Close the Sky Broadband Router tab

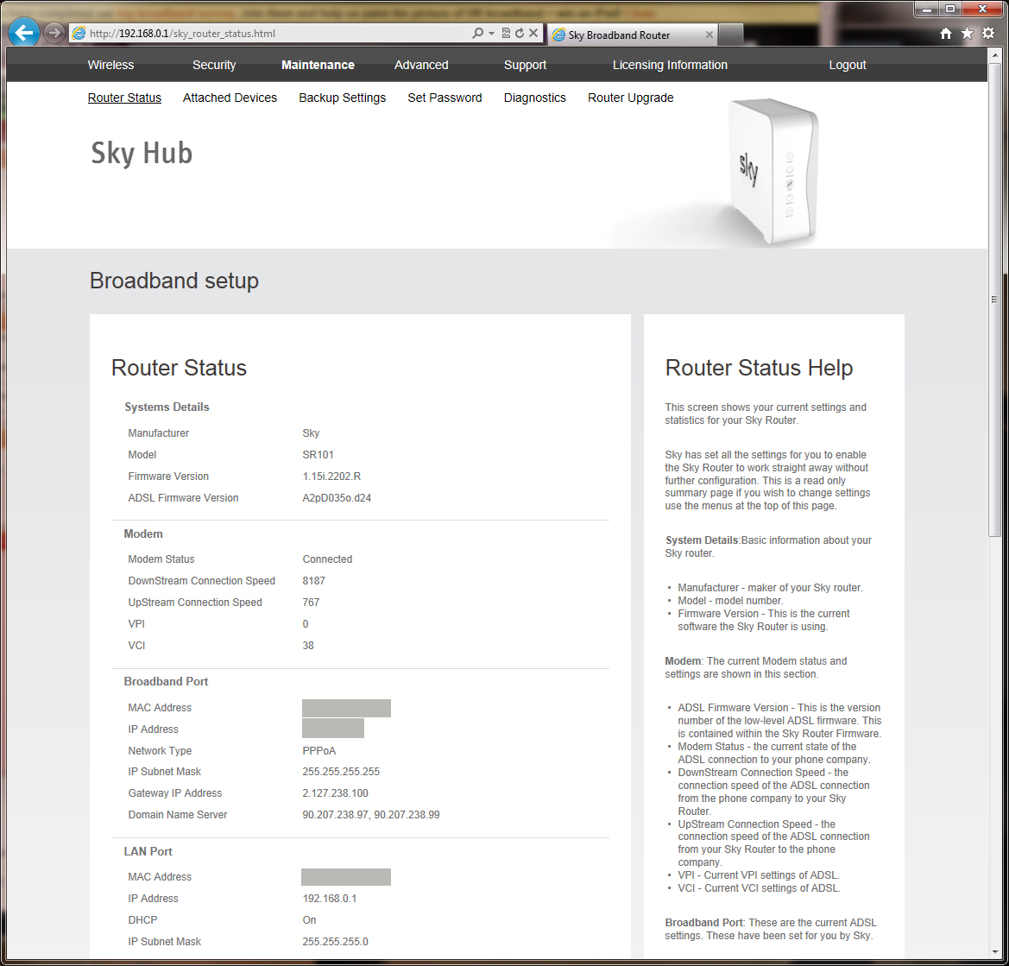[709, 35]
